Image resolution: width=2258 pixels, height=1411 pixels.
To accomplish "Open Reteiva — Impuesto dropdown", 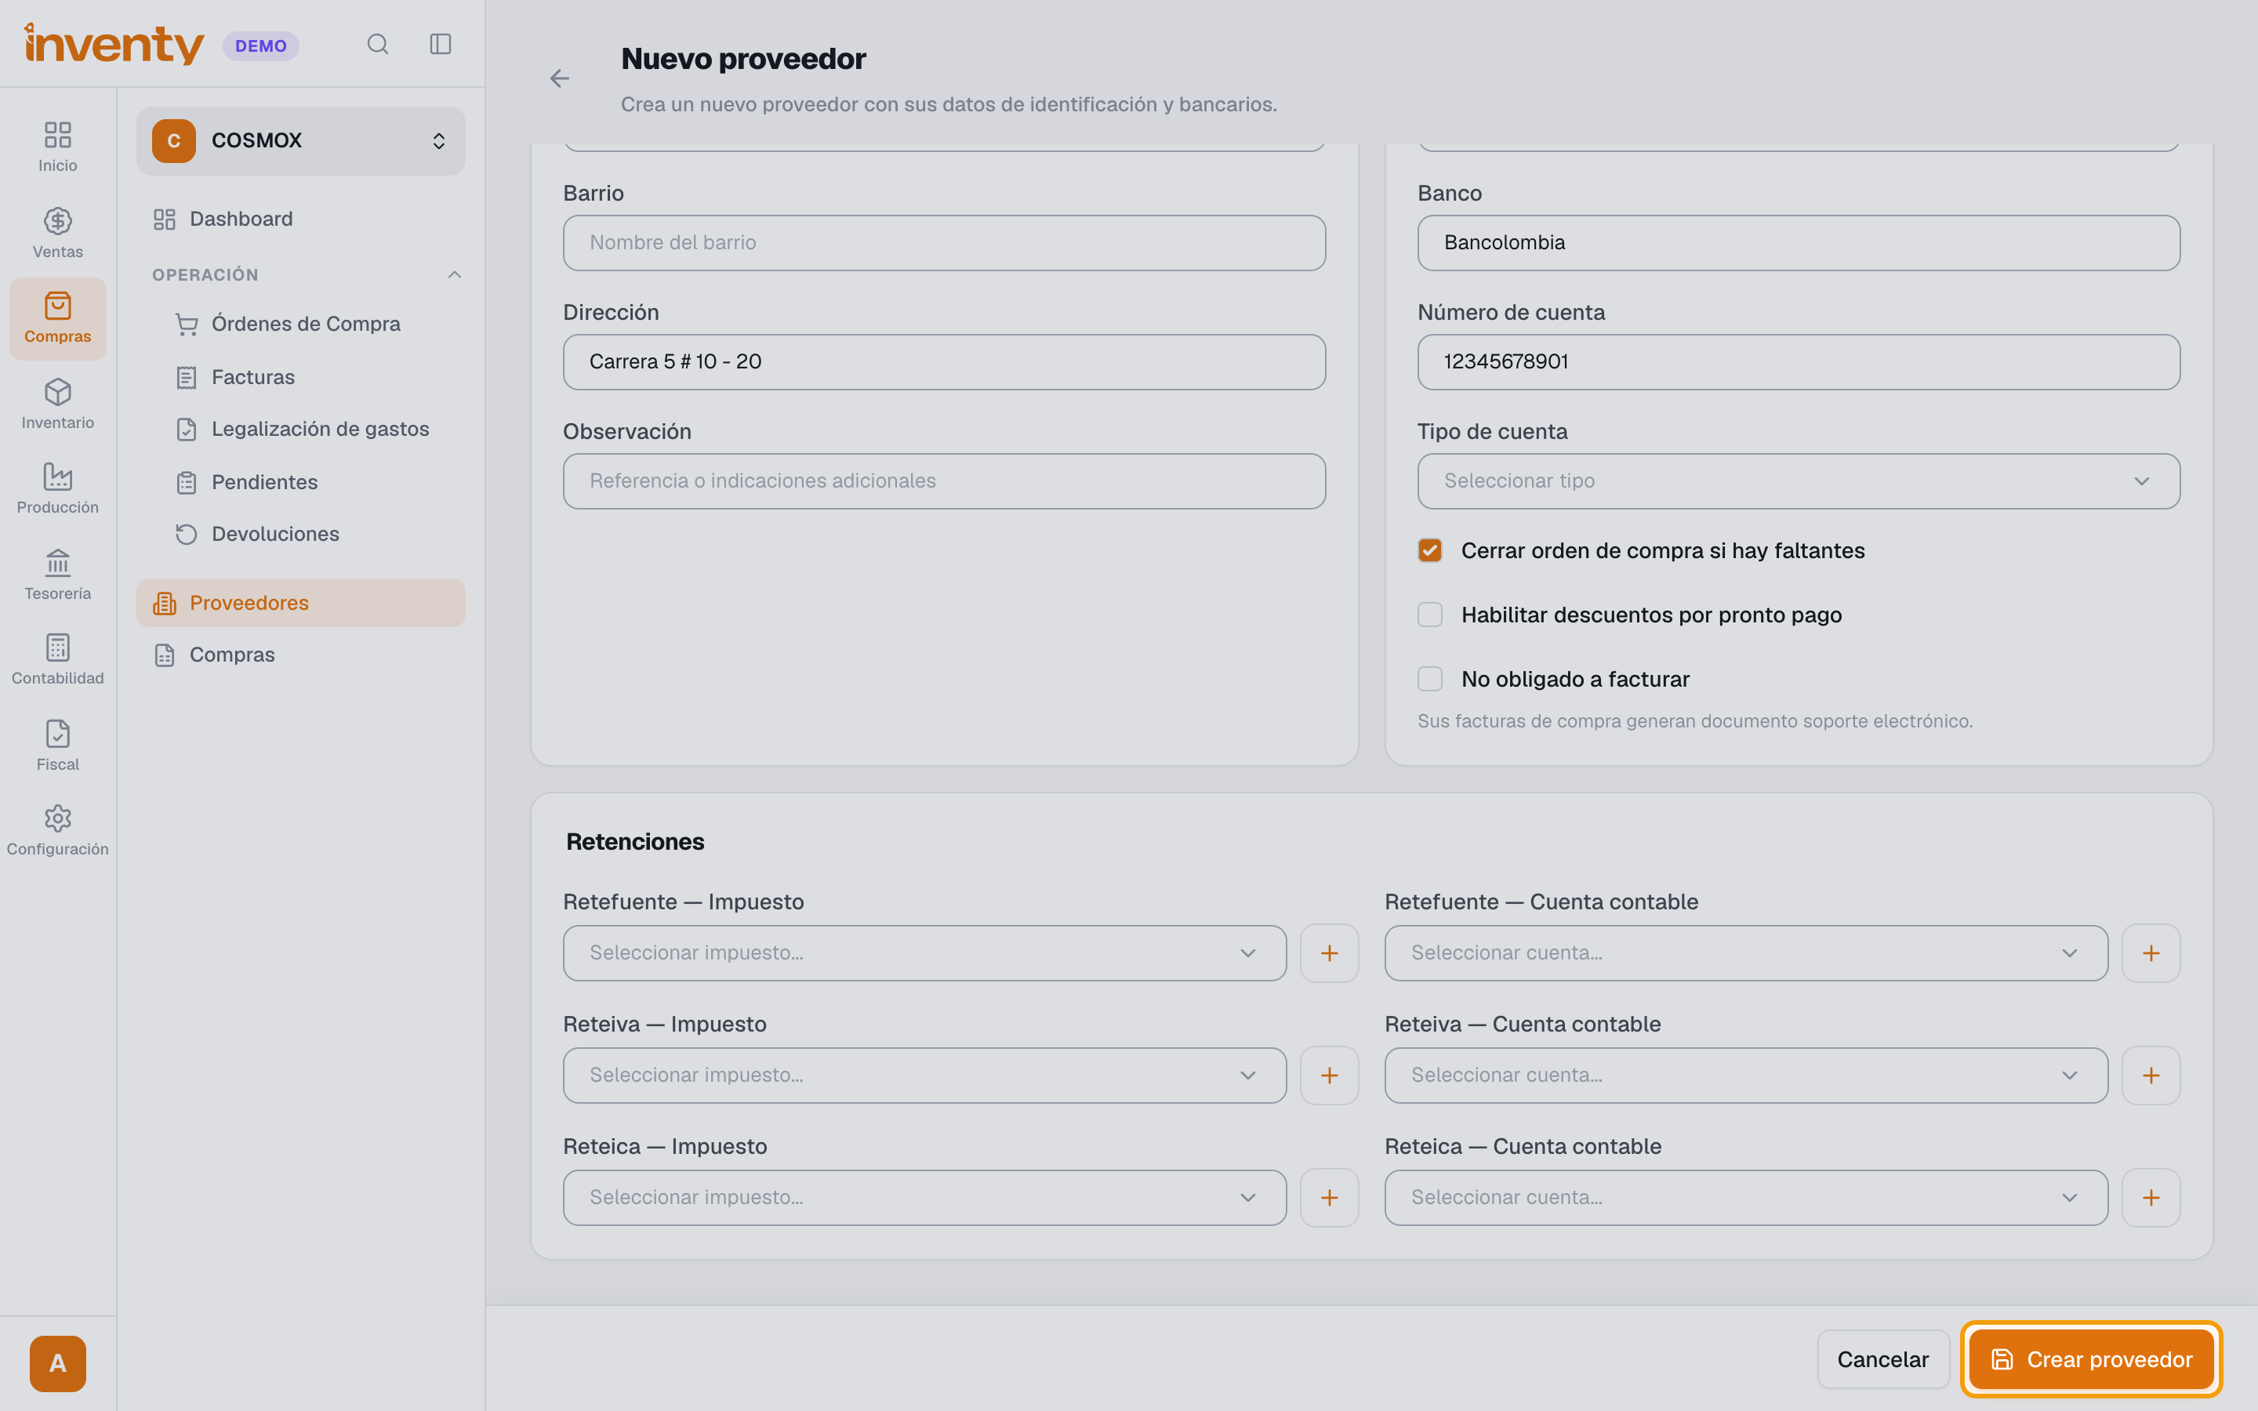I will pyautogui.click(x=924, y=1075).
